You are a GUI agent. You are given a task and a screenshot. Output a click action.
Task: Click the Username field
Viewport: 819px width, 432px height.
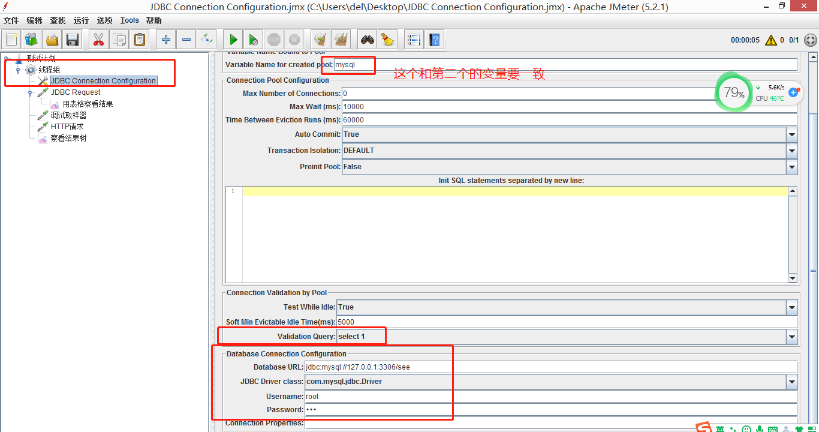[x=551, y=397]
